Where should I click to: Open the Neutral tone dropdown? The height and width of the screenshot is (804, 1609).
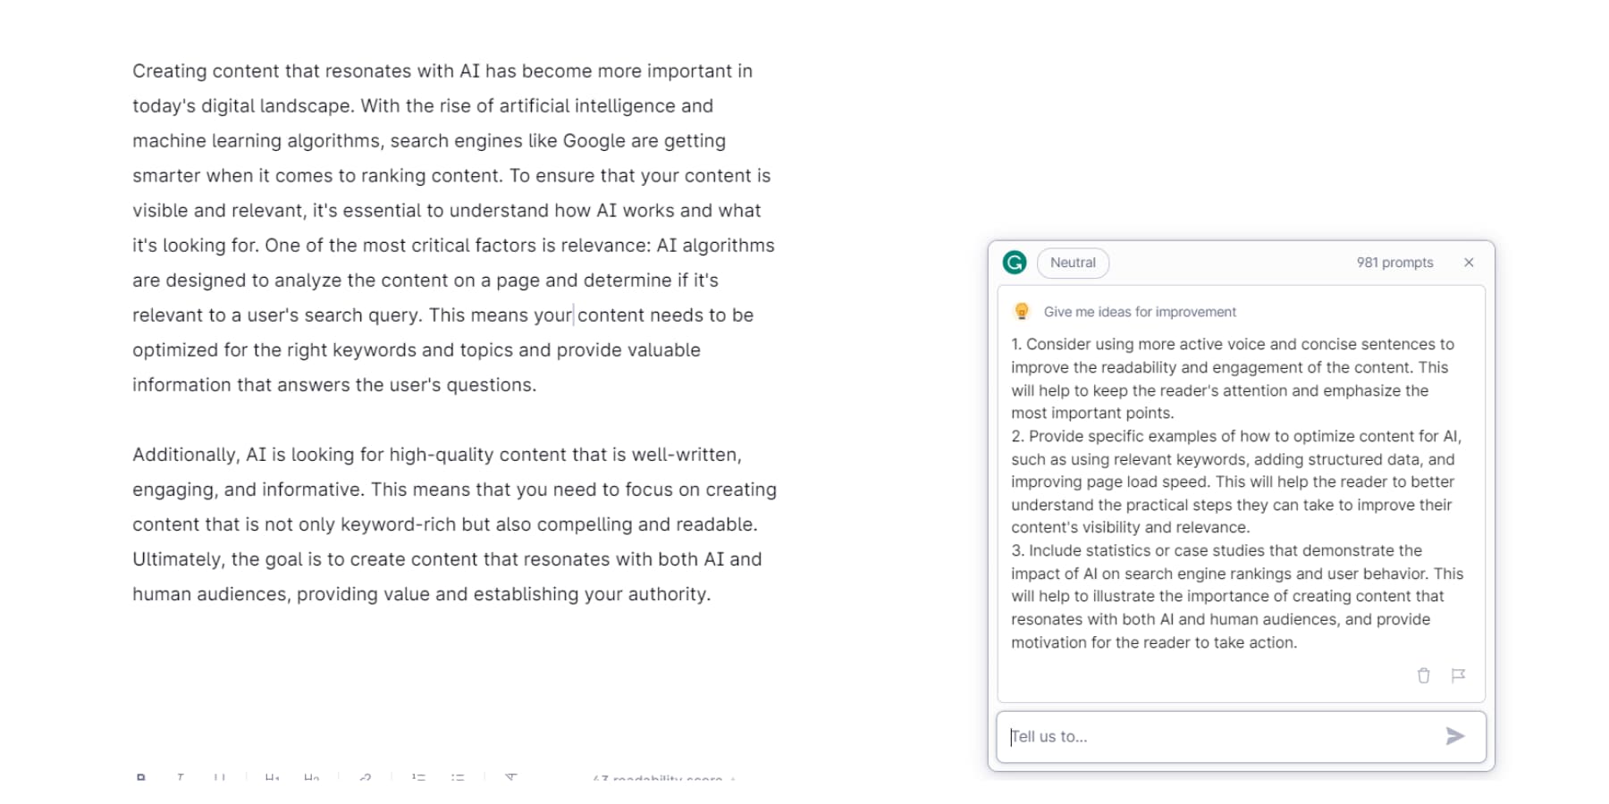pos(1073,263)
